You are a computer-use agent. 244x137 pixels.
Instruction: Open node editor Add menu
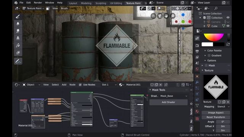point(64,84)
